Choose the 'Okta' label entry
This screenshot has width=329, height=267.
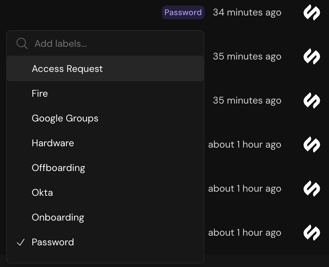pos(42,192)
